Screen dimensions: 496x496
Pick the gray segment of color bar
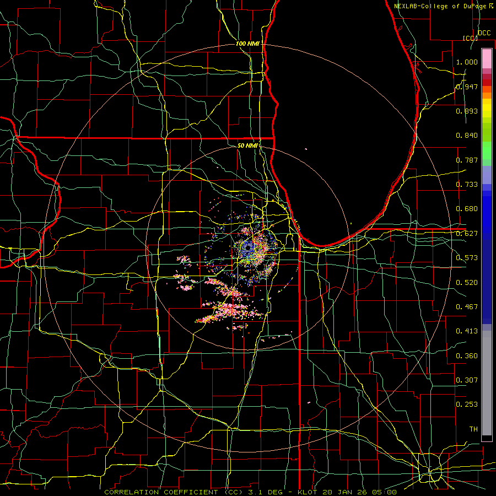click(x=487, y=383)
